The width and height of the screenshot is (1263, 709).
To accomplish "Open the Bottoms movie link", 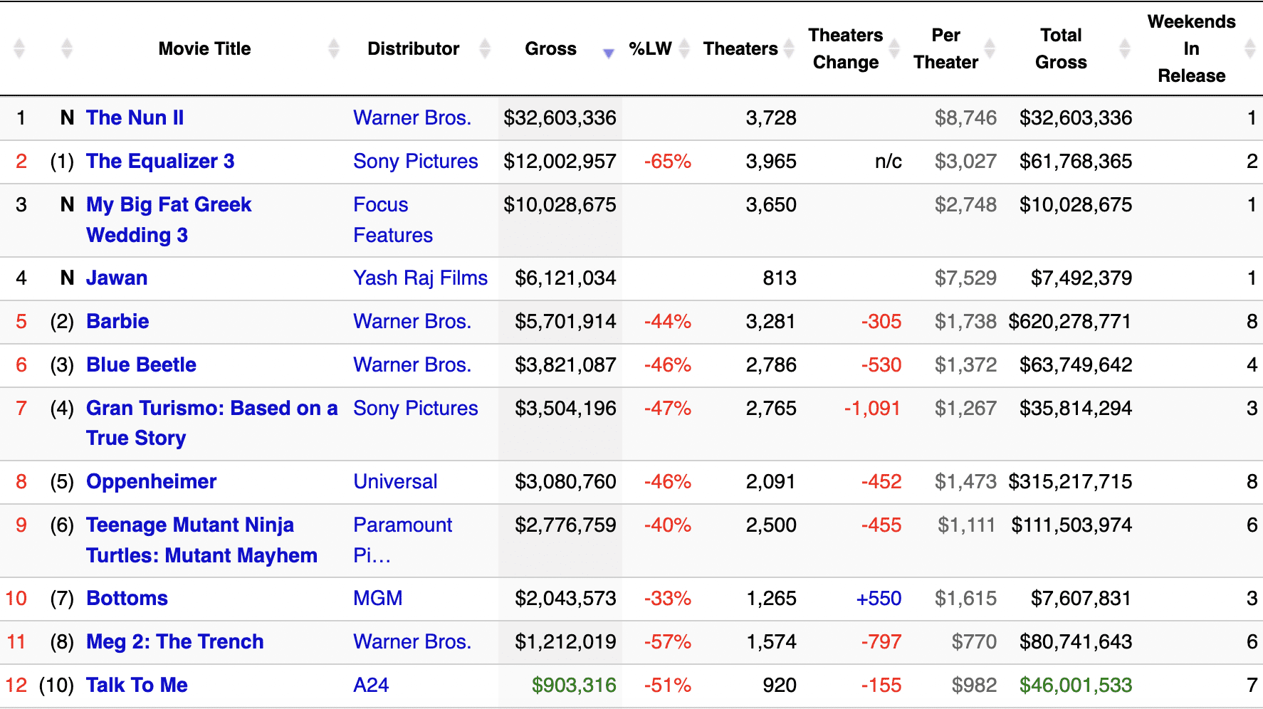I will pos(127,598).
